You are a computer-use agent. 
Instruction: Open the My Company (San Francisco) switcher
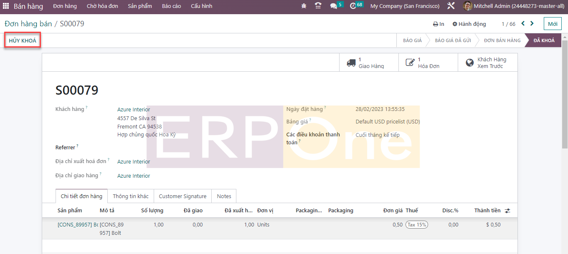(405, 6)
